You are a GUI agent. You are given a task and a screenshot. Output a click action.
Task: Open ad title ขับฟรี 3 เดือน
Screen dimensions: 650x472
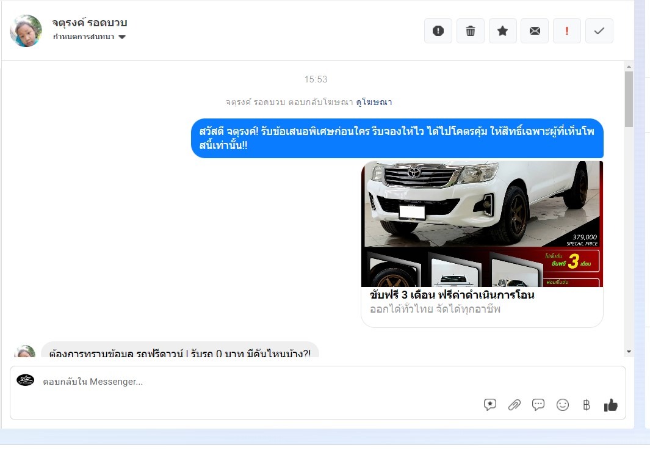pyautogui.click(x=452, y=295)
